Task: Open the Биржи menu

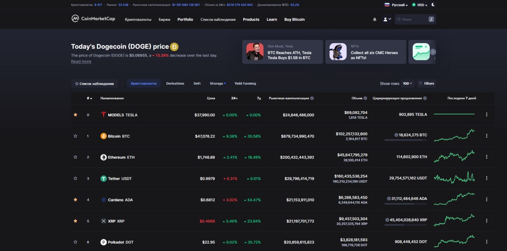Action: (164, 19)
